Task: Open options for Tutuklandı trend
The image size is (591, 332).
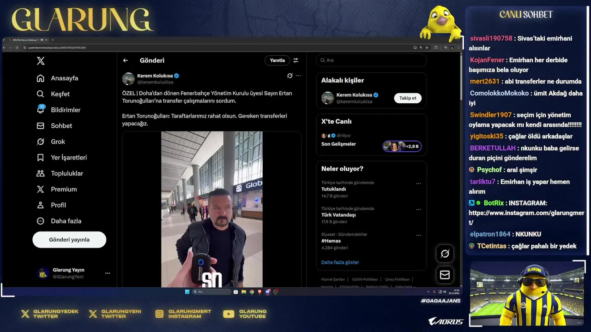Action: coord(418,184)
